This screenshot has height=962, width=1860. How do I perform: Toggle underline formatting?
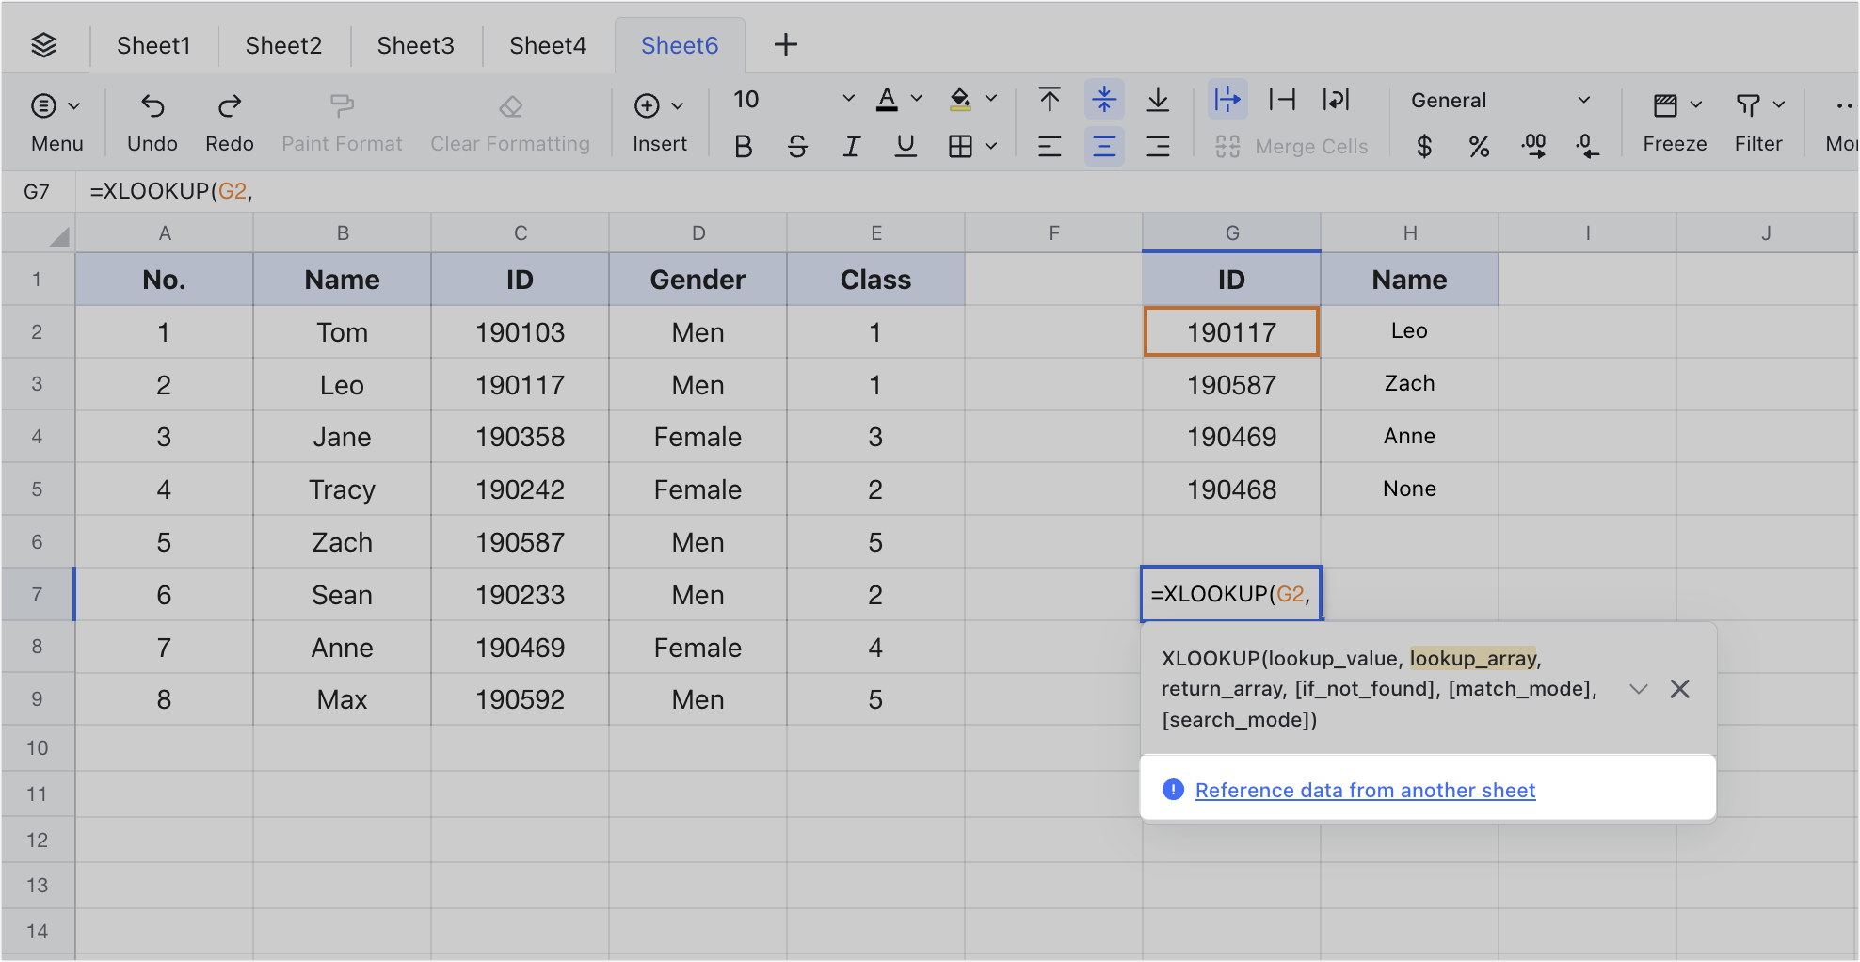pyautogui.click(x=905, y=146)
